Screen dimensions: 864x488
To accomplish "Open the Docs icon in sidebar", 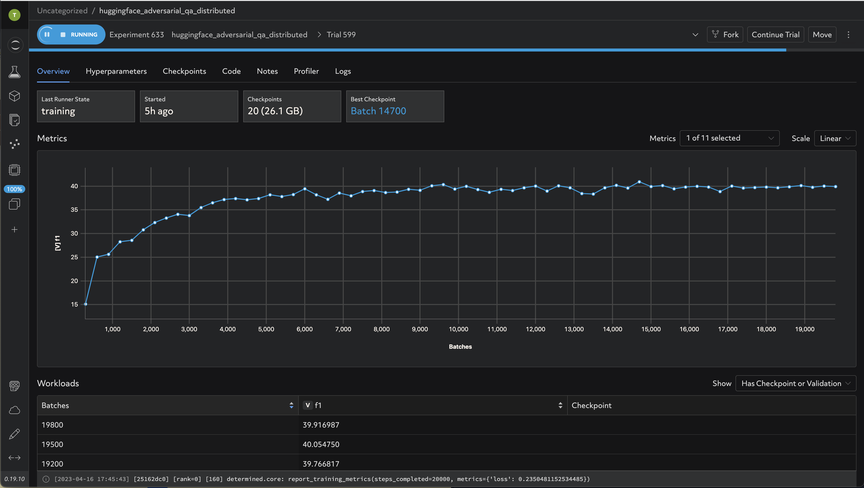I will (14, 386).
